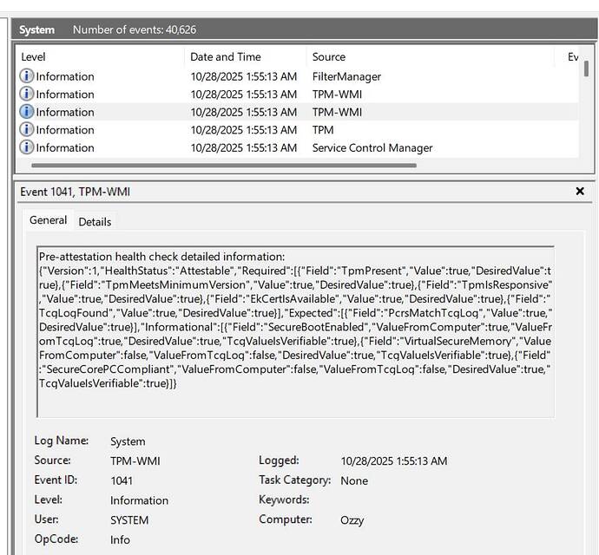
Task: Click the info icon on the FilterManager row
Action: 26,76
